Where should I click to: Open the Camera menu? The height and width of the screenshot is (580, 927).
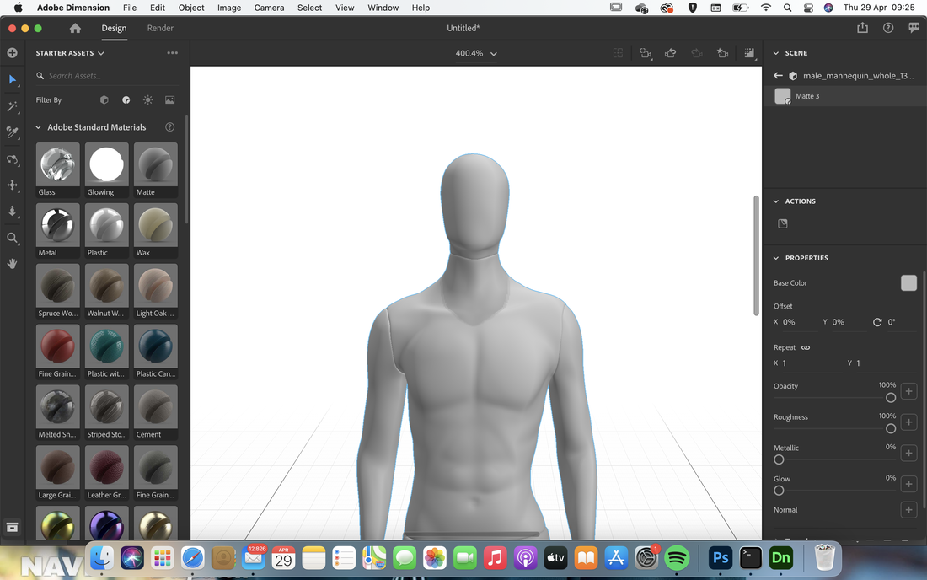point(269,8)
